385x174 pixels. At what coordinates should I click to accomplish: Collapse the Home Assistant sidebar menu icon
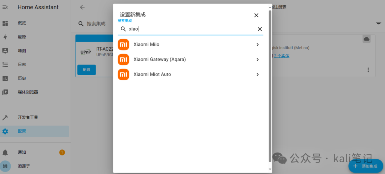pos(5,7)
